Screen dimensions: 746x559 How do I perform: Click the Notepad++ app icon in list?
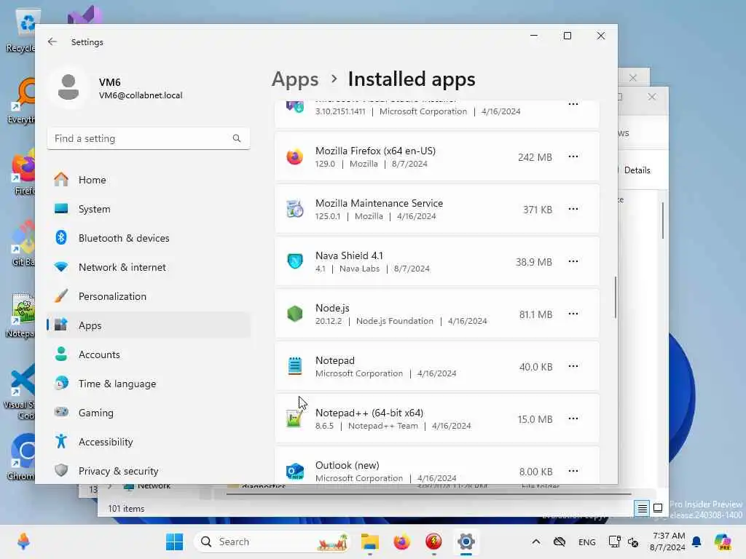point(295,419)
